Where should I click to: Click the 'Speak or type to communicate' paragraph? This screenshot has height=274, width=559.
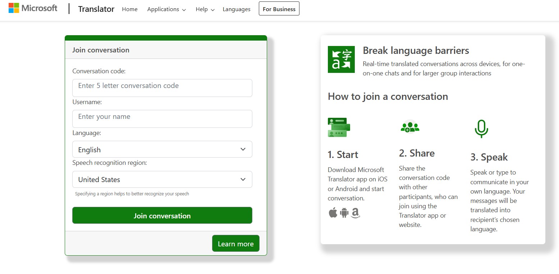pyautogui.click(x=499, y=201)
